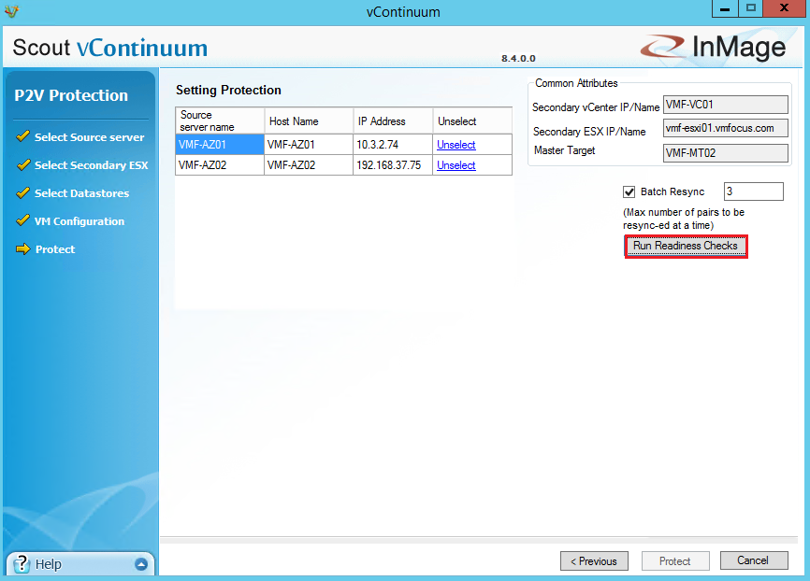Select the VMF-AZ01 source server name cell
810x581 pixels.
click(x=219, y=145)
